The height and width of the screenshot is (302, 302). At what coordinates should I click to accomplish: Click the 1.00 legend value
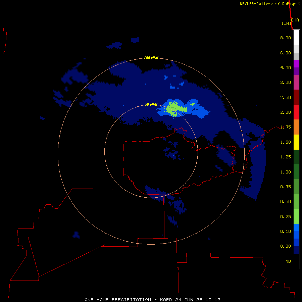[286, 172]
